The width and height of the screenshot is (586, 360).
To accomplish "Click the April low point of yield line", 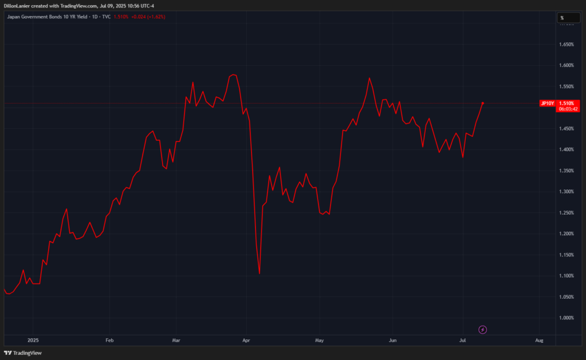I will [x=260, y=273].
